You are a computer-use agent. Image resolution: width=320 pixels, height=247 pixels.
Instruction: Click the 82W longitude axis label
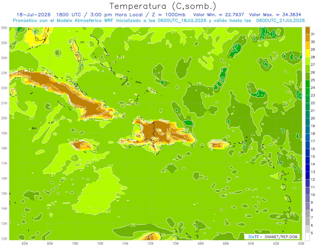click(x=25, y=243)
